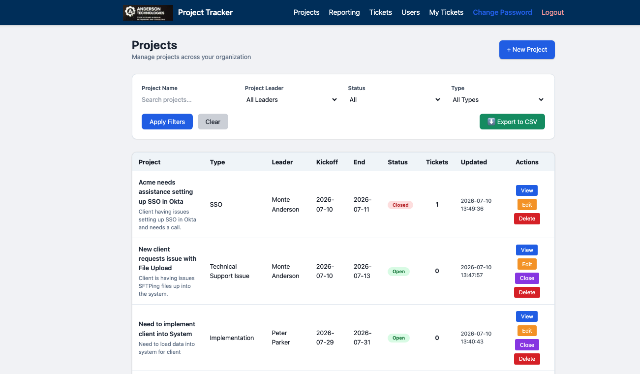
Task: Go to Projects in navbar
Action: pos(306,12)
